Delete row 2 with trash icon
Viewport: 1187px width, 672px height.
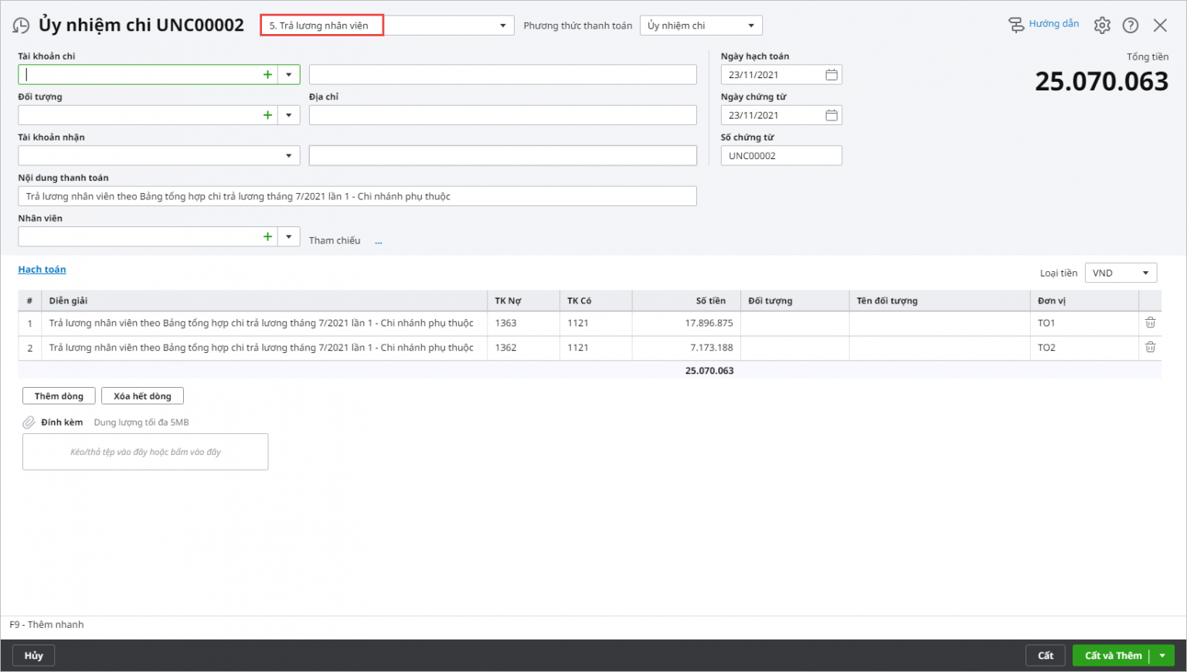[x=1150, y=348]
